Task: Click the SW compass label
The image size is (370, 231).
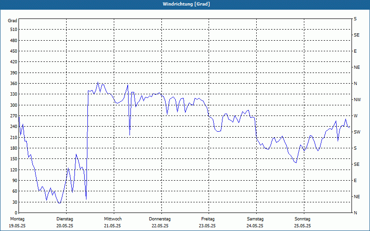Action: pos(357,132)
